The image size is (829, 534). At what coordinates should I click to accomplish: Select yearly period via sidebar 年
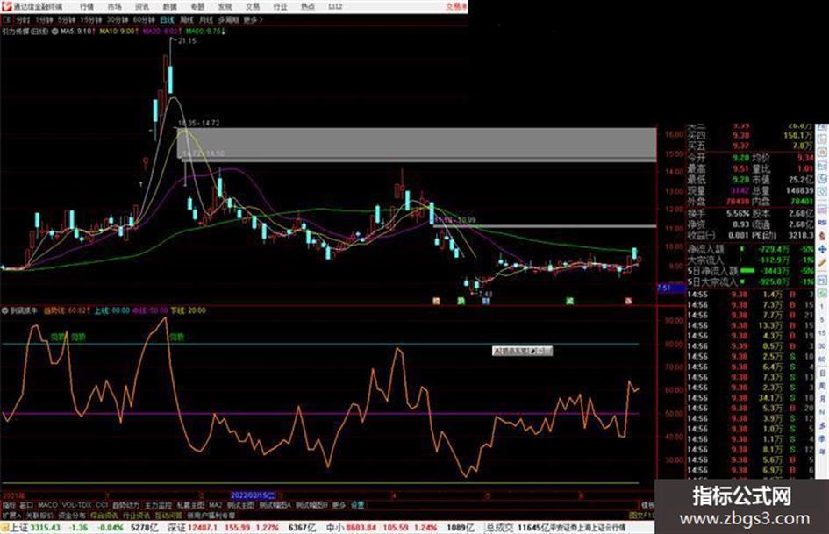(822, 451)
